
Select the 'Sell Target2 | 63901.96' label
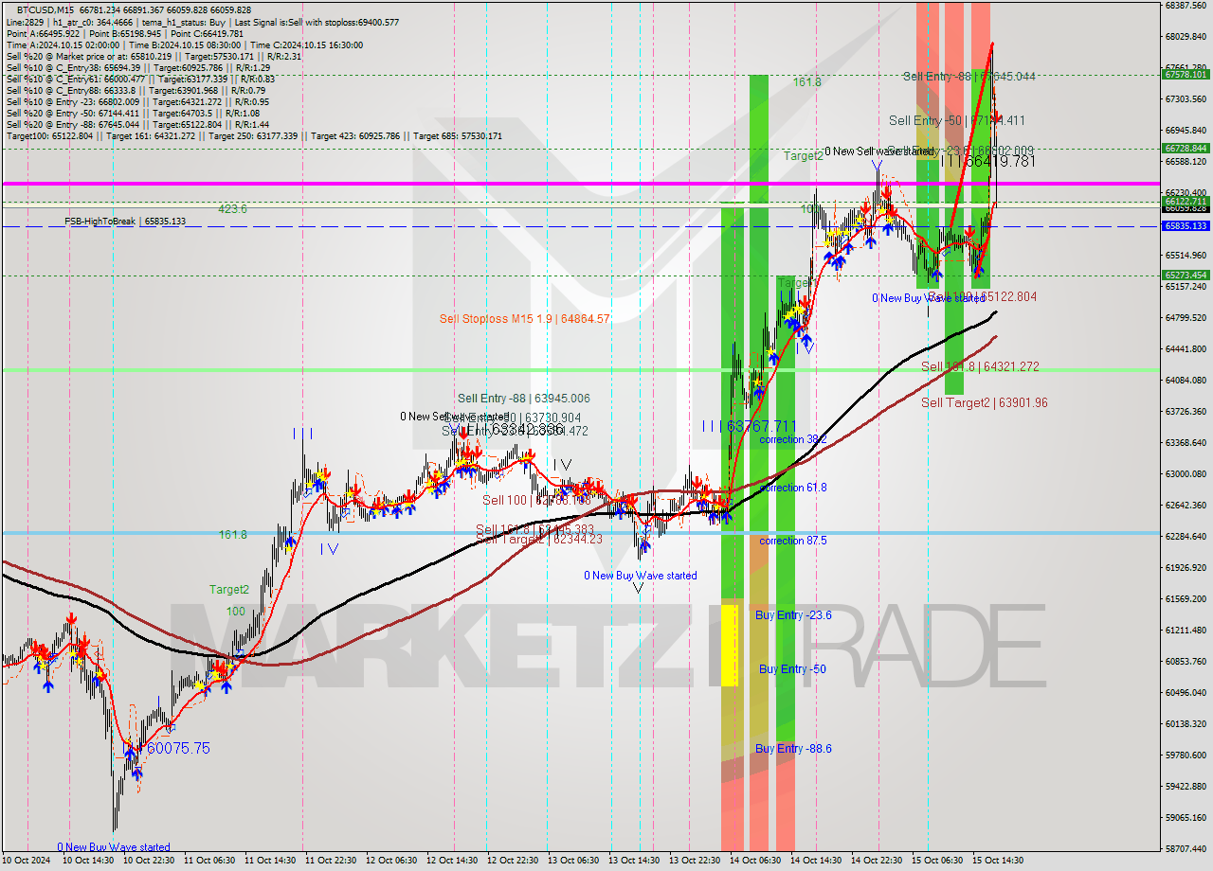coord(985,402)
